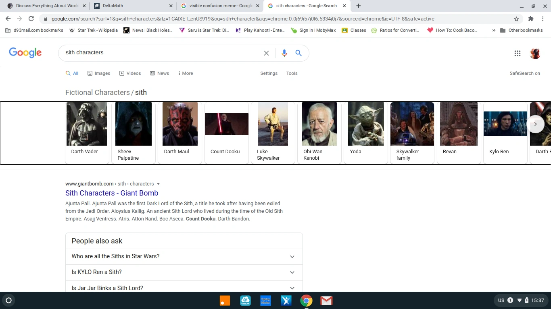Open the Chrome extensions puzzle icon
The image size is (551, 309).
(530, 19)
